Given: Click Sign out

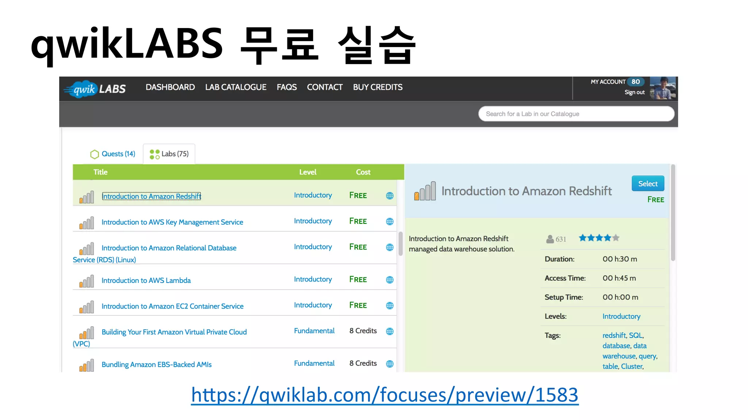Looking at the screenshot, I should tap(634, 92).
